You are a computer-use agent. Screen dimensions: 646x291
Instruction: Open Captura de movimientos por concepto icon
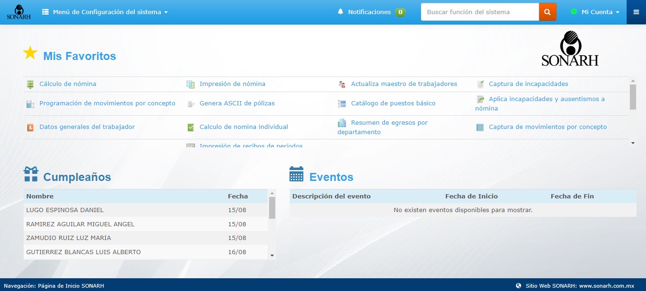tap(479, 127)
